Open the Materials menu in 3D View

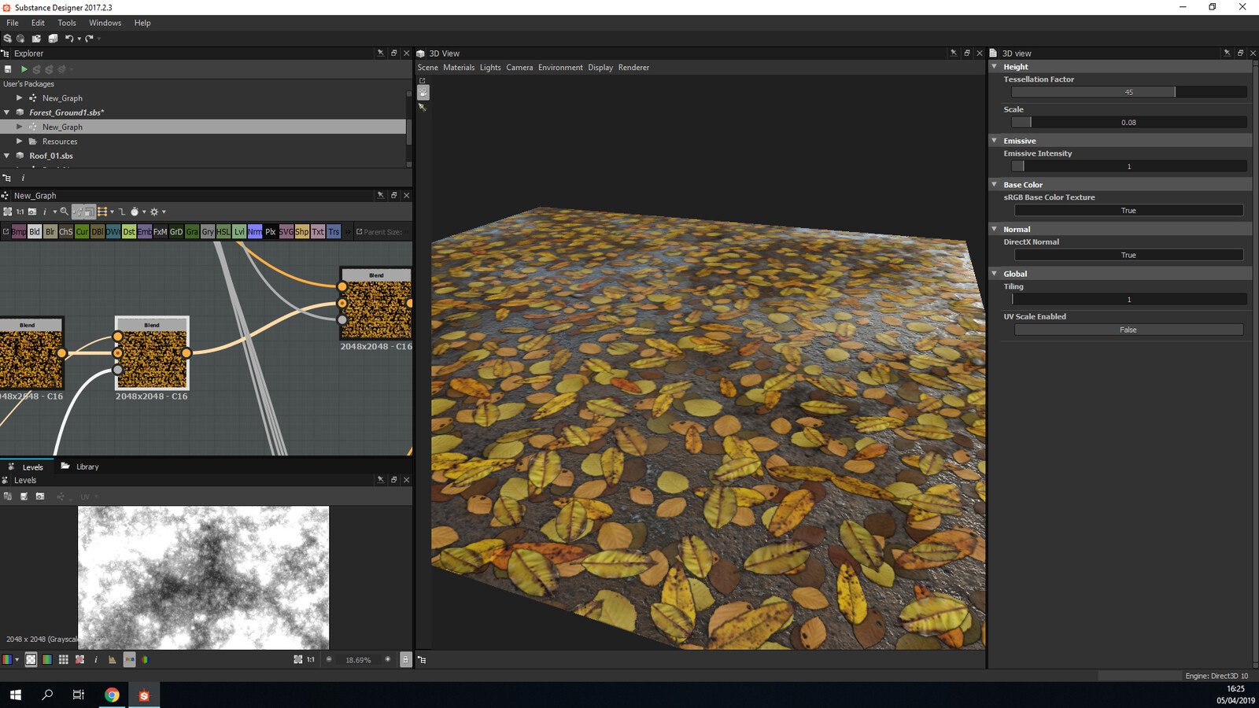coord(459,68)
